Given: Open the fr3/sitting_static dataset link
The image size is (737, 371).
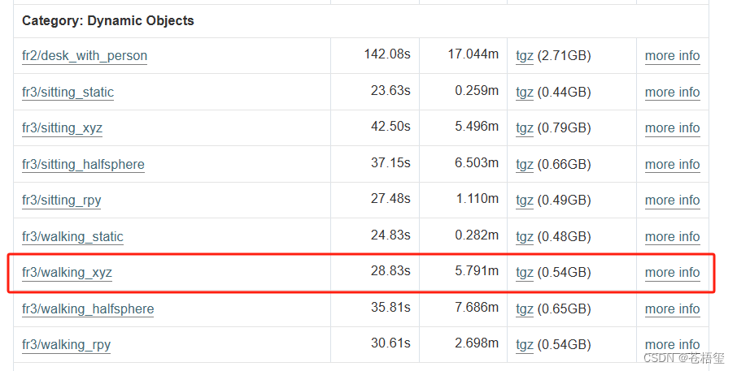Looking at the screenshot, I should point(68,92).
